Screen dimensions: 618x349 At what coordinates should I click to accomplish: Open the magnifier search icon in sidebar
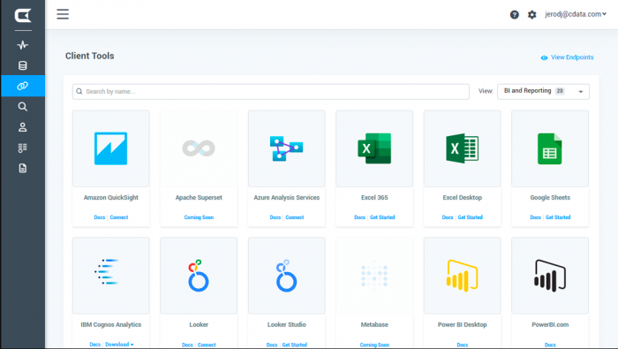pos(22,107)
